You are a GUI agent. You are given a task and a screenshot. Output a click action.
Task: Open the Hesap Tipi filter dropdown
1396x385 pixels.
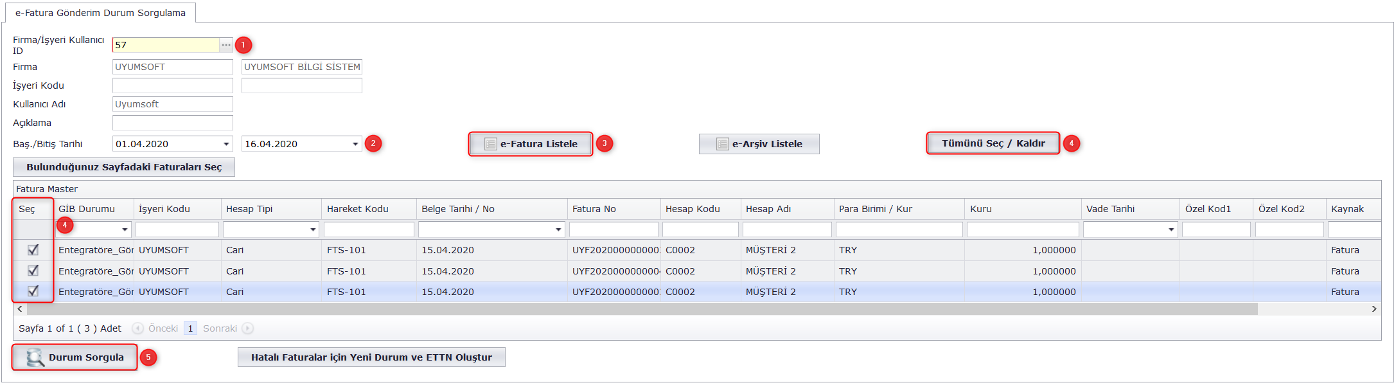tap(313, 229)
